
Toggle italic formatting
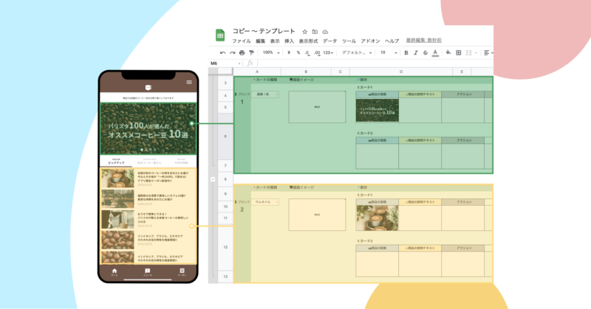click(x=415, y=52)
